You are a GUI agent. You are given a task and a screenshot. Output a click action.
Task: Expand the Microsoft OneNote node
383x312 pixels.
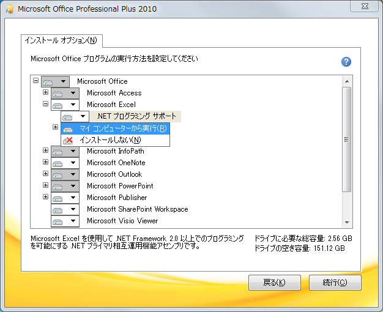click(x=45, y=162)
